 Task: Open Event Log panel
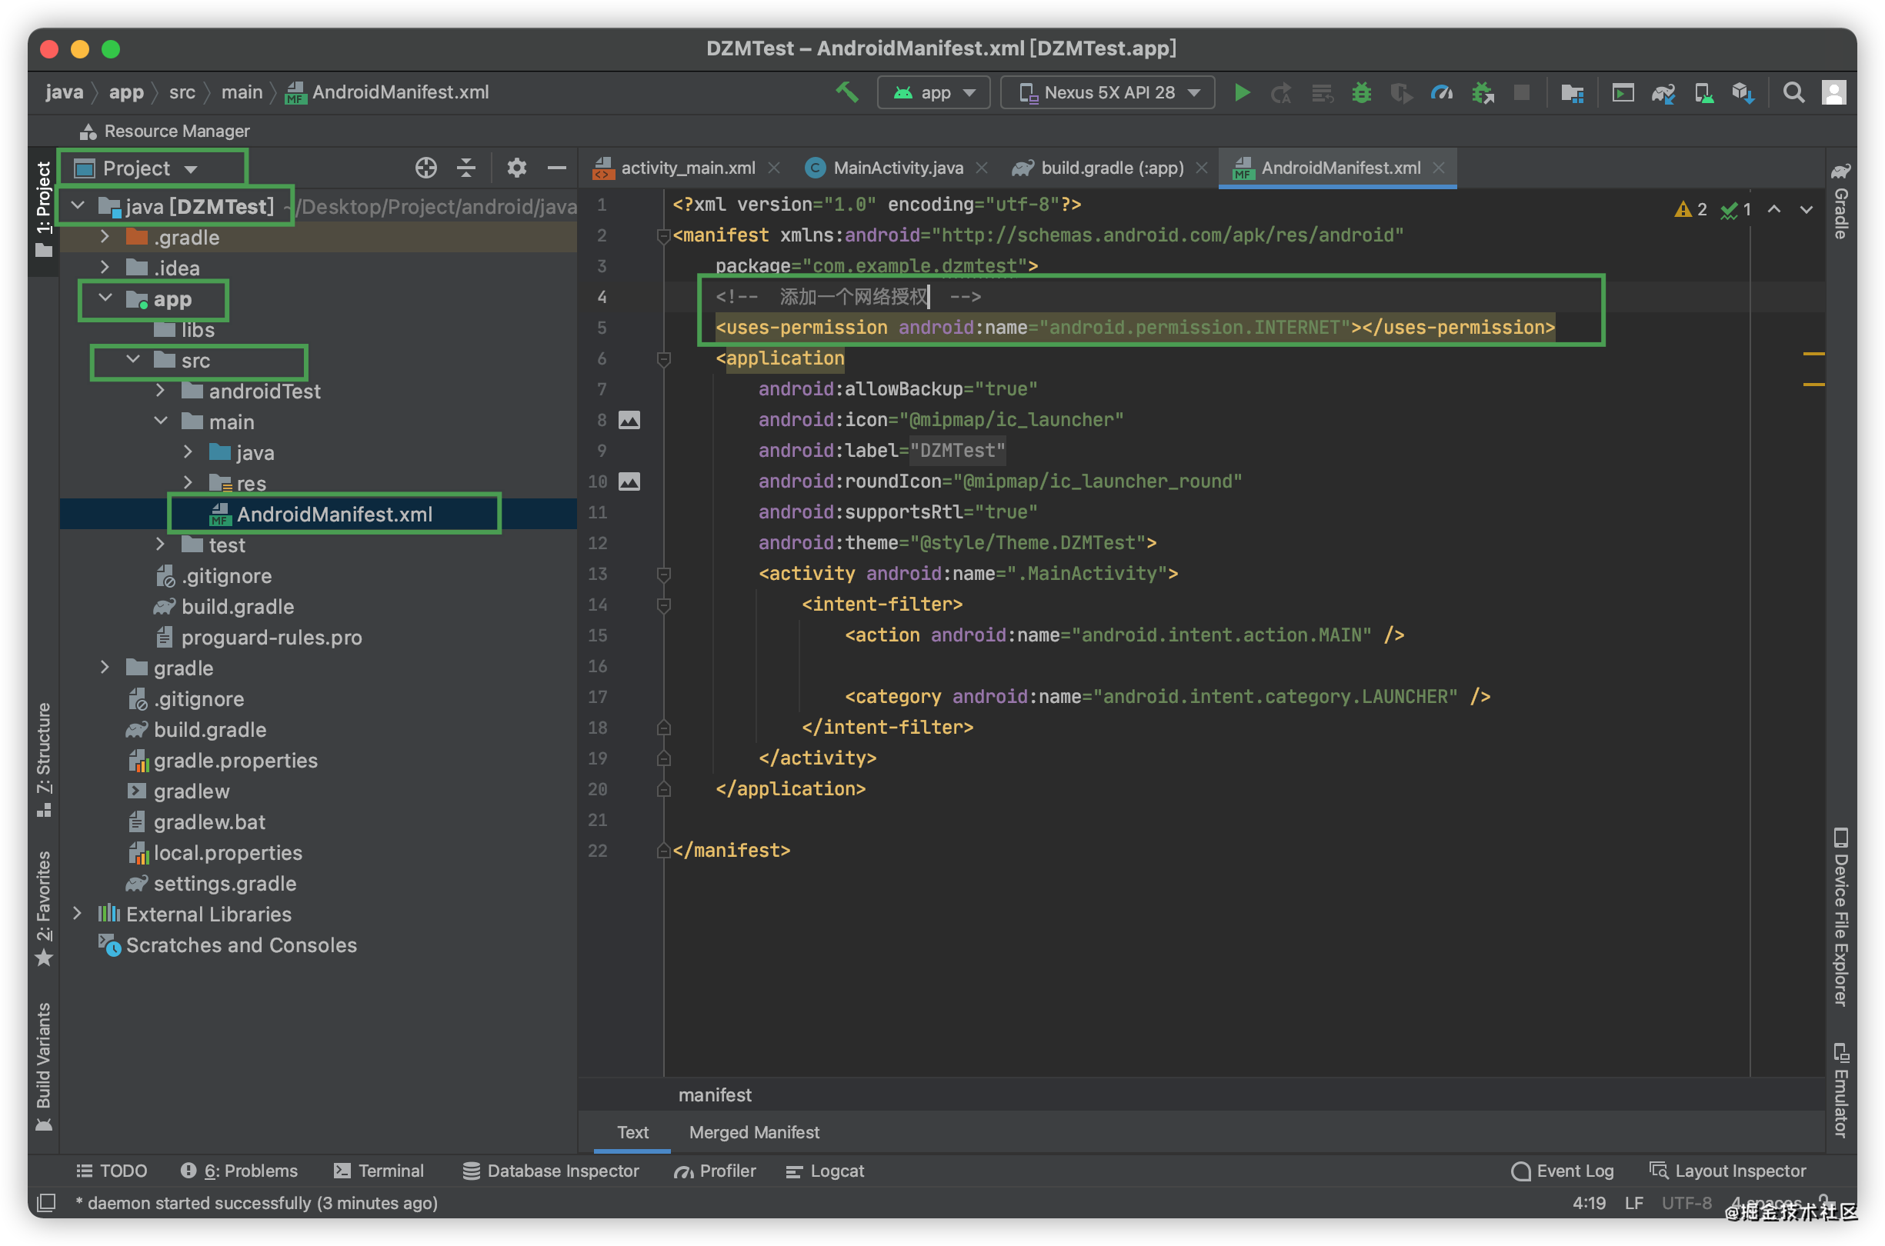point(1562,1171)
